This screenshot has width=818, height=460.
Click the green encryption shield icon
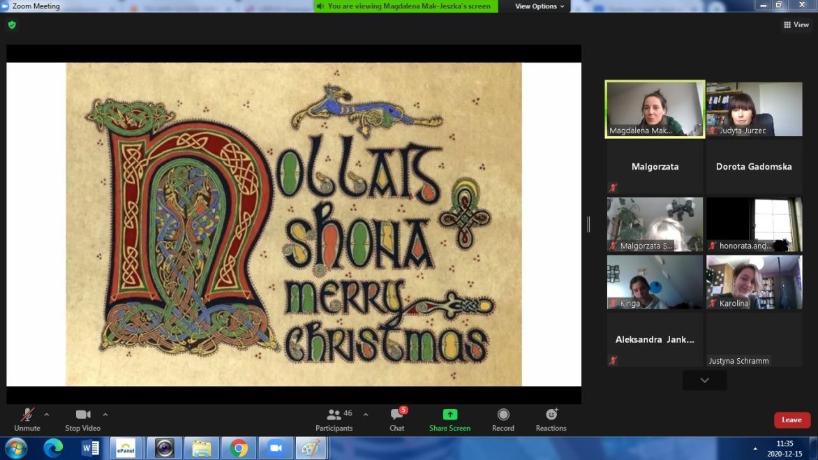12,25
